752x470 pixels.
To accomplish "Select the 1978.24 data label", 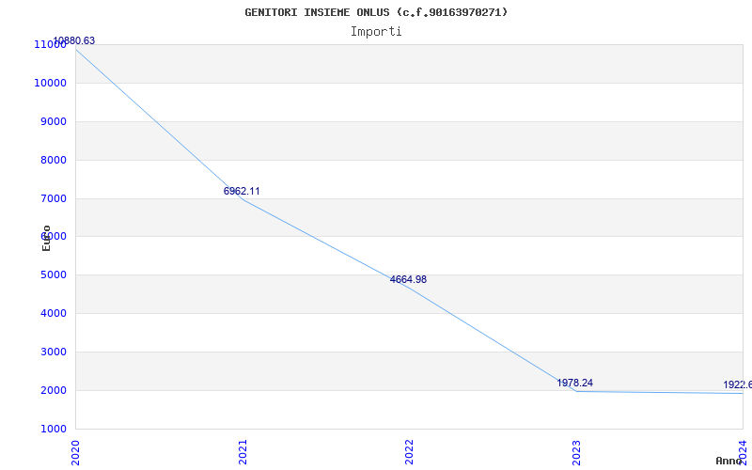I will (x=574, y=383).
